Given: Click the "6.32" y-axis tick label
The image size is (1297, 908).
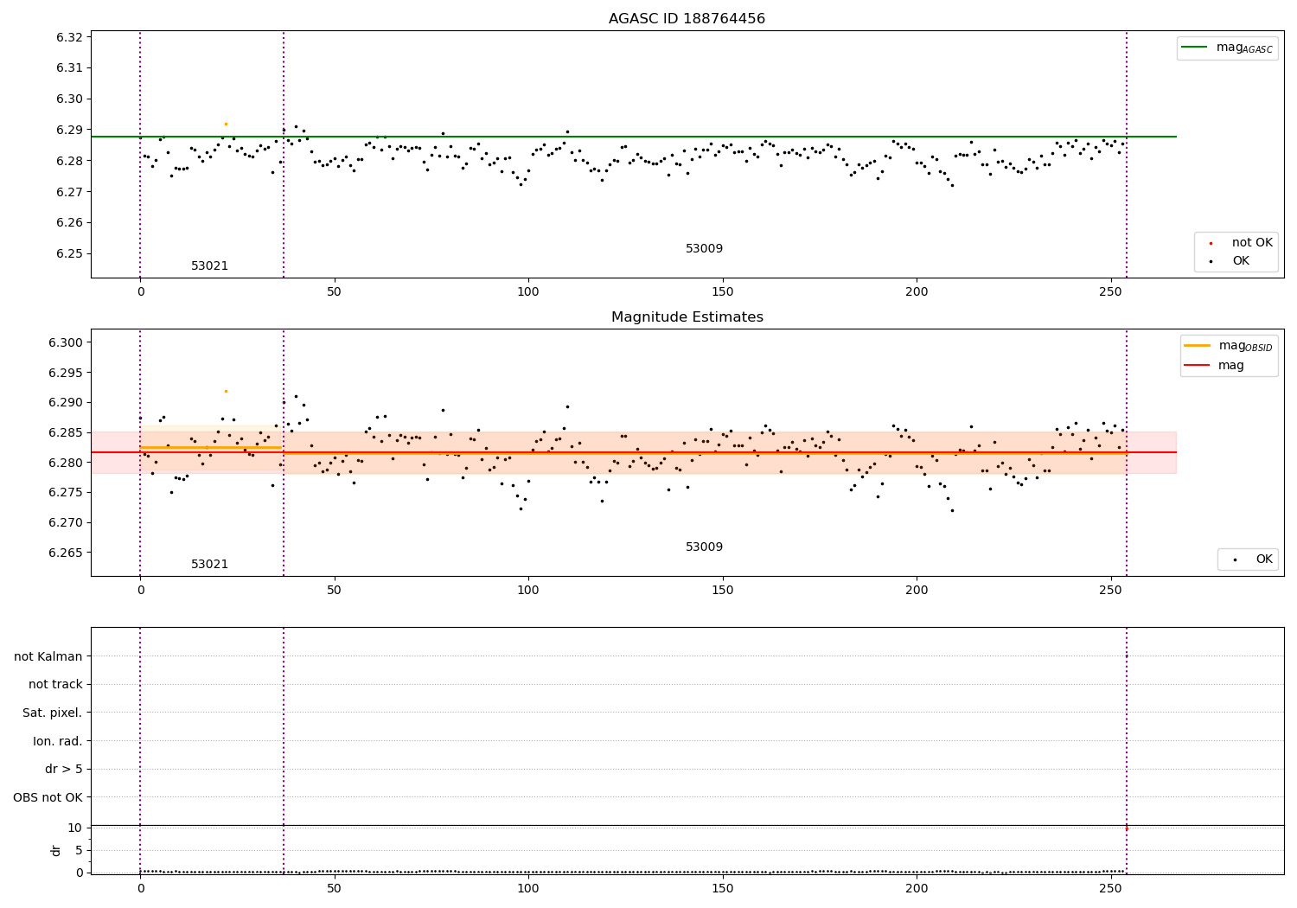Looking at the screenshot, I should point(69,37).
